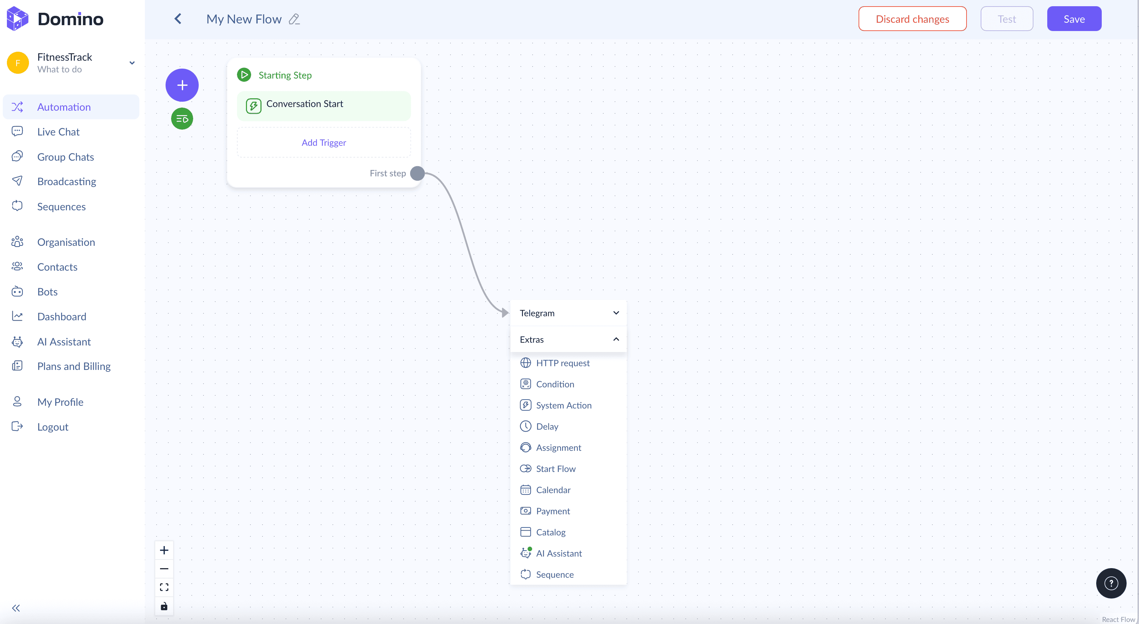This screenshot has height=624, width=1139.
Task: Click the Plans and Billing icon
Action: click(x=17, y=366)
